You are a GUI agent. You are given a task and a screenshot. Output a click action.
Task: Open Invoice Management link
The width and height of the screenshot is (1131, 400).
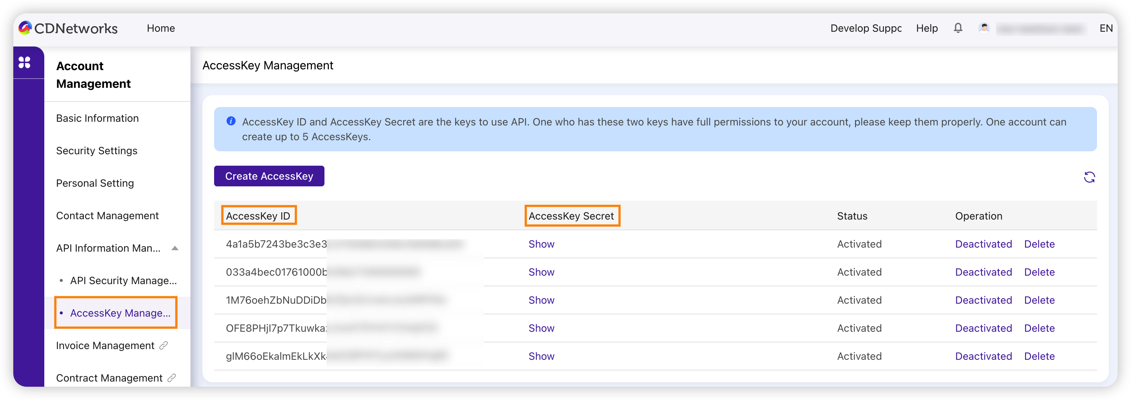point(105,345)
